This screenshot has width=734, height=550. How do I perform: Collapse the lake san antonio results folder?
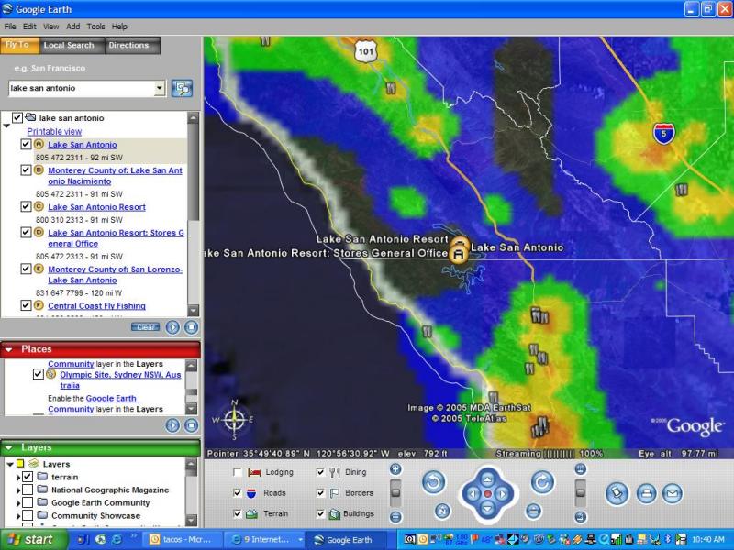pyautogui.click(x=6, y=126)
